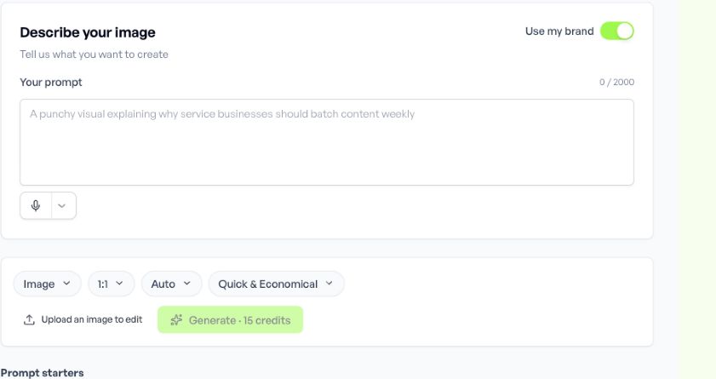
Task: Click the Prompt starters heading
Action: (42, 372)
